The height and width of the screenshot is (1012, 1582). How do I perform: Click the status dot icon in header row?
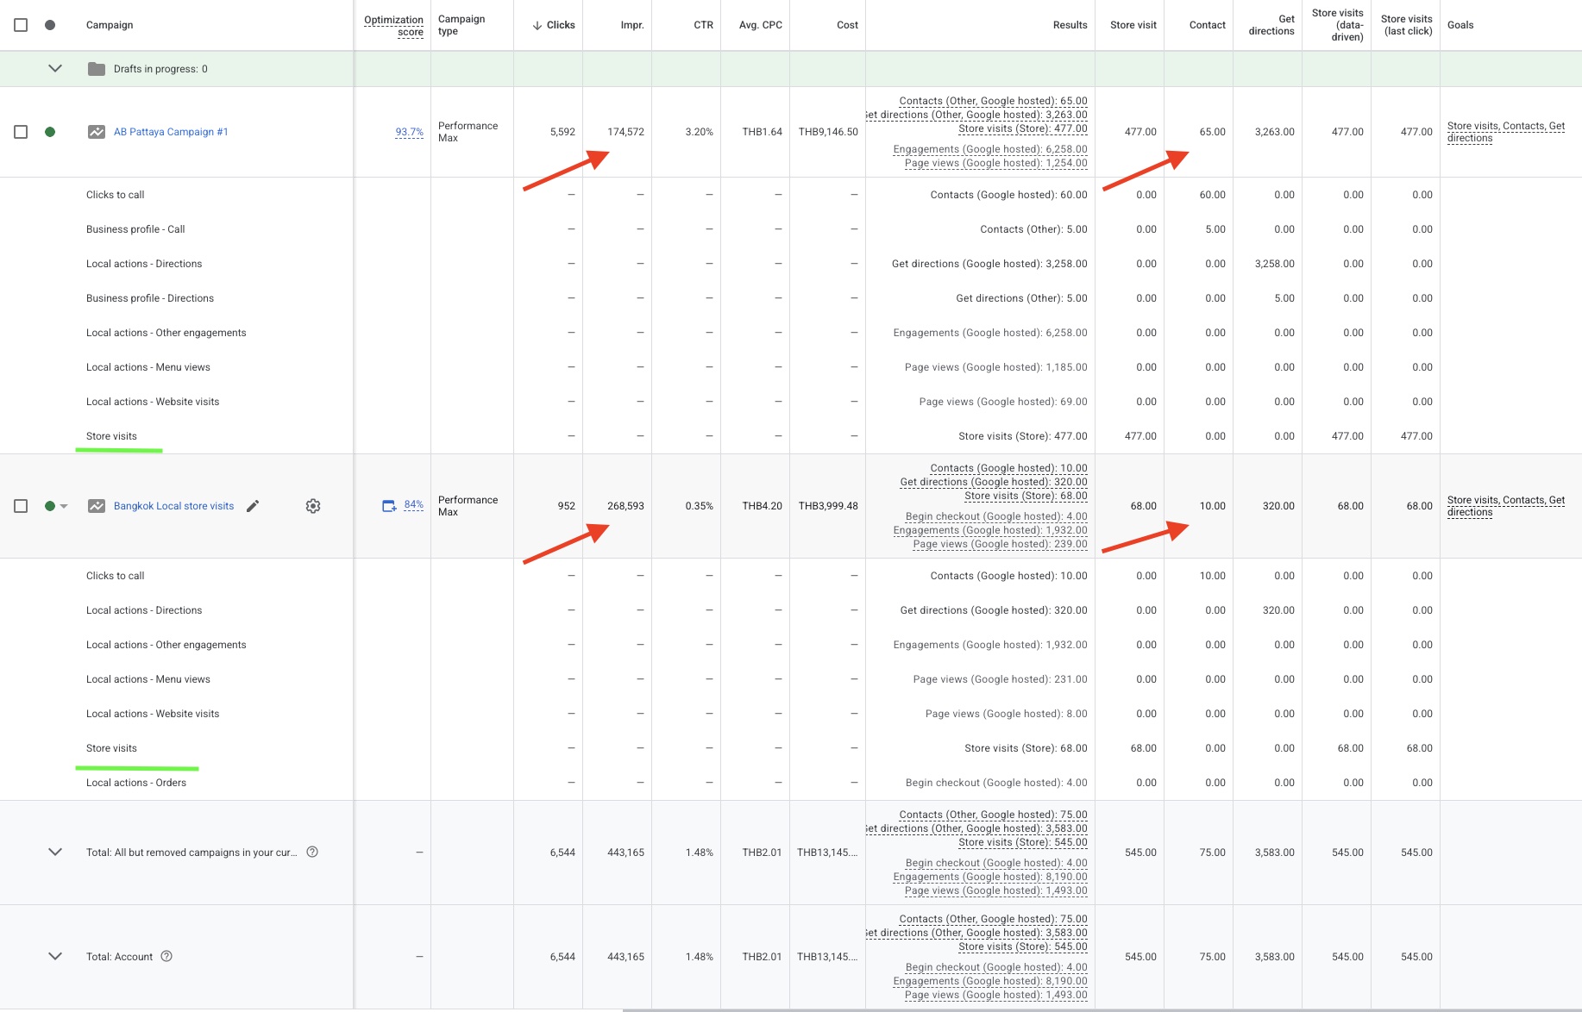pyautogui.click(x=50, y=25)
